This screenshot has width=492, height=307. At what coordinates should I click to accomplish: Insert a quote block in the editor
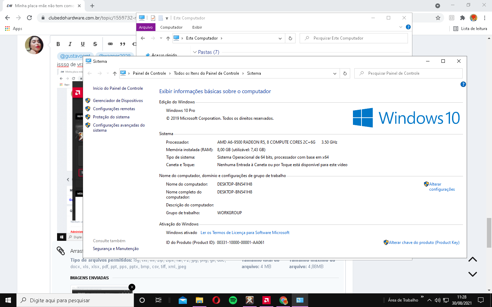123,44
